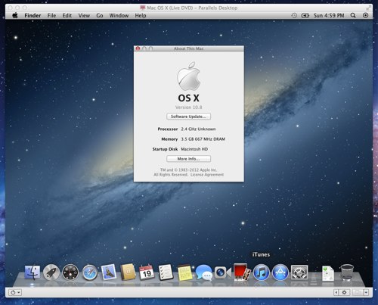Screen dimensions: 378x305
Task: Open Spotlight search magnifier icon
Action: pyautogui.click(x=353, y=16)
